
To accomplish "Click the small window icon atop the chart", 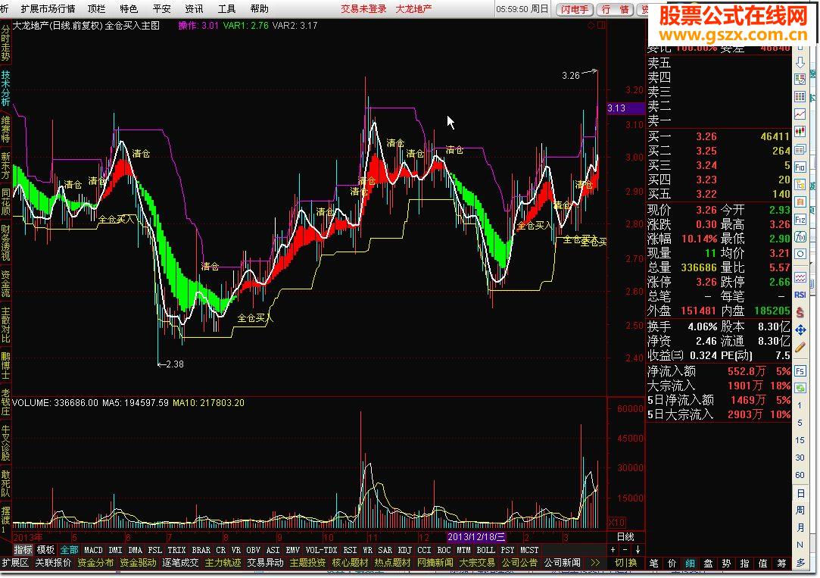I will click(x=601, y=25).
